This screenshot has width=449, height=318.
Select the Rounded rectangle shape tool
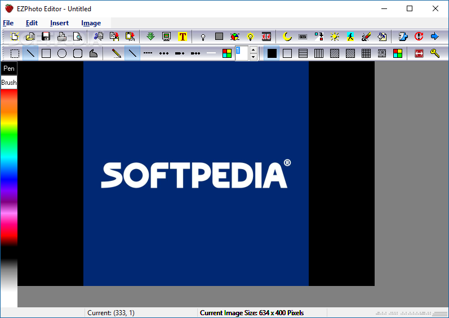(x=78, y=53)
